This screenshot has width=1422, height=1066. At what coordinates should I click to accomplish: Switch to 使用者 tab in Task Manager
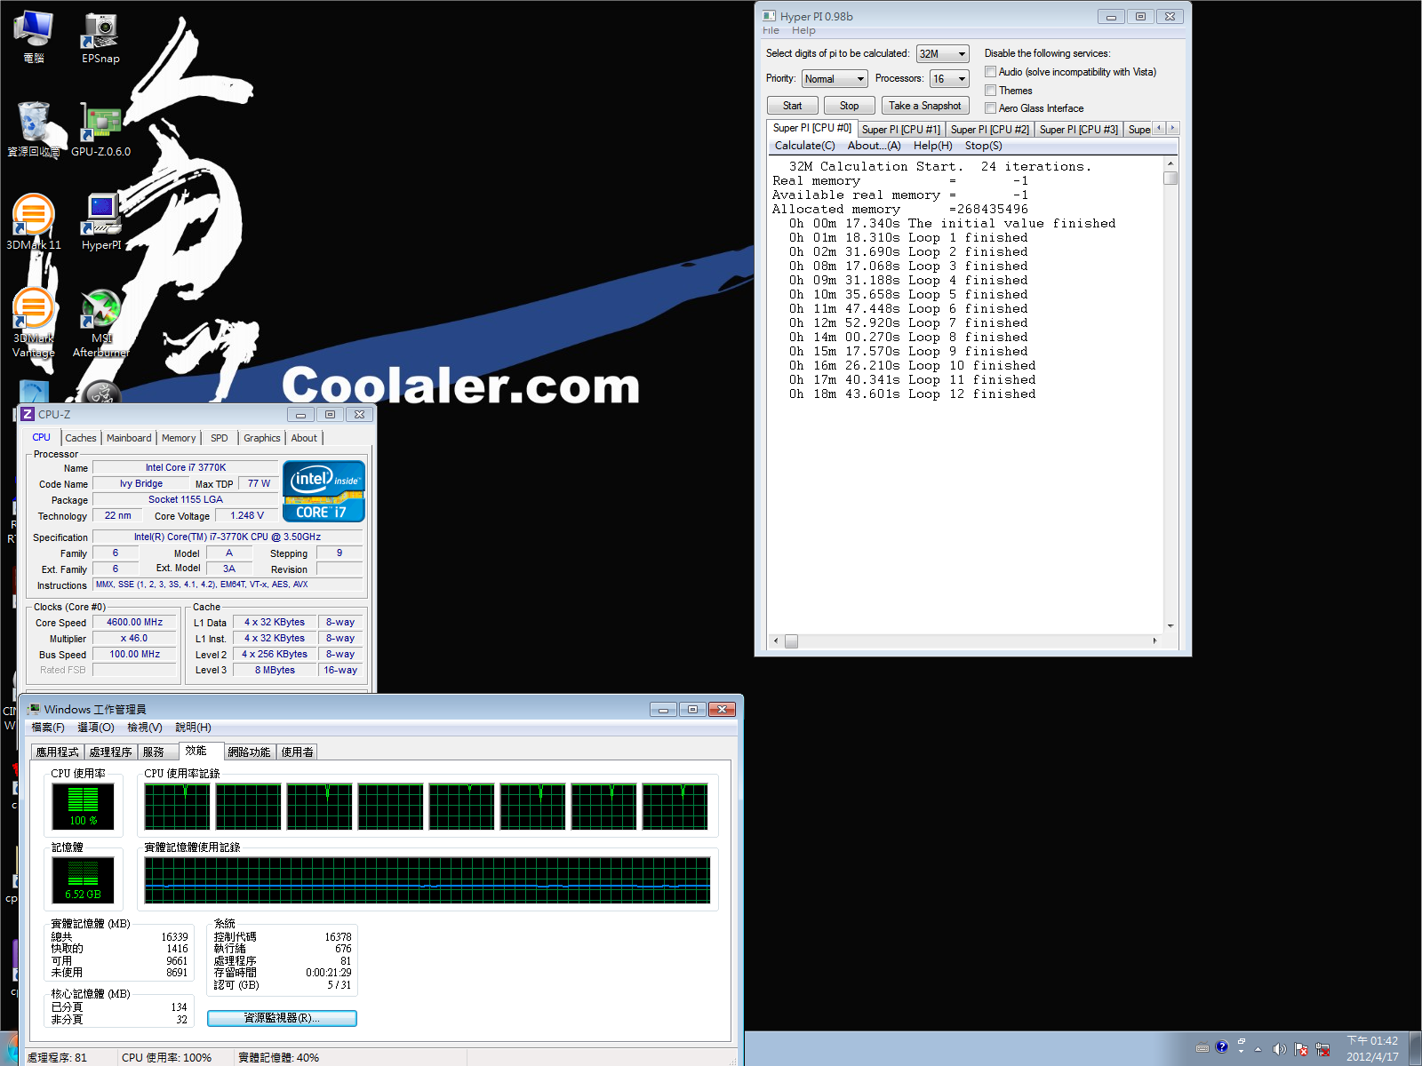298,752
